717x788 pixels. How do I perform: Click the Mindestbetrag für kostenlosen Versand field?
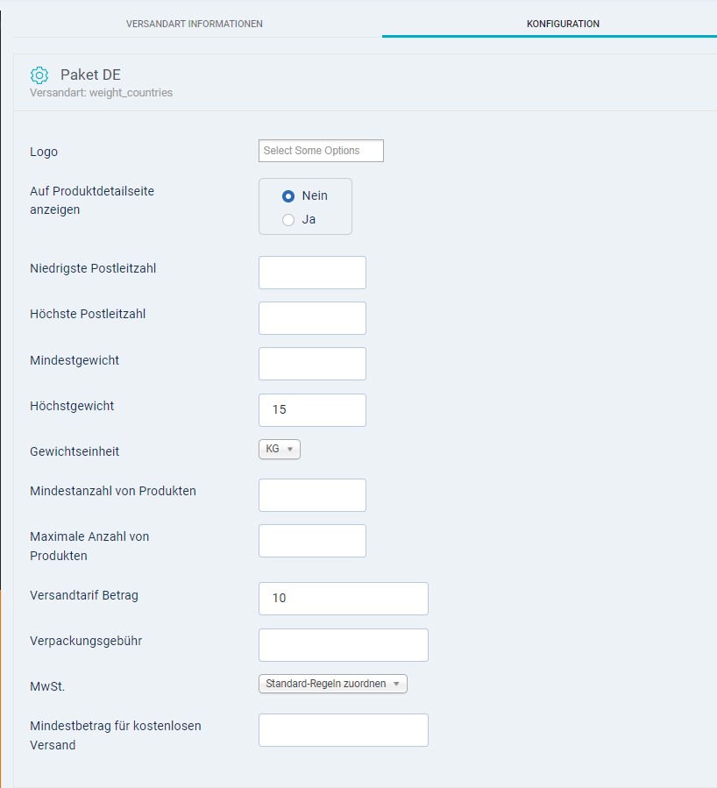tap(344, 730)
